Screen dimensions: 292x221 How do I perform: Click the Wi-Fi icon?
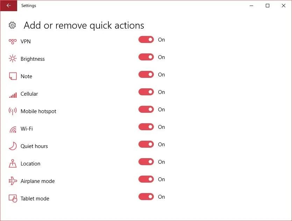tap(13, 129)
